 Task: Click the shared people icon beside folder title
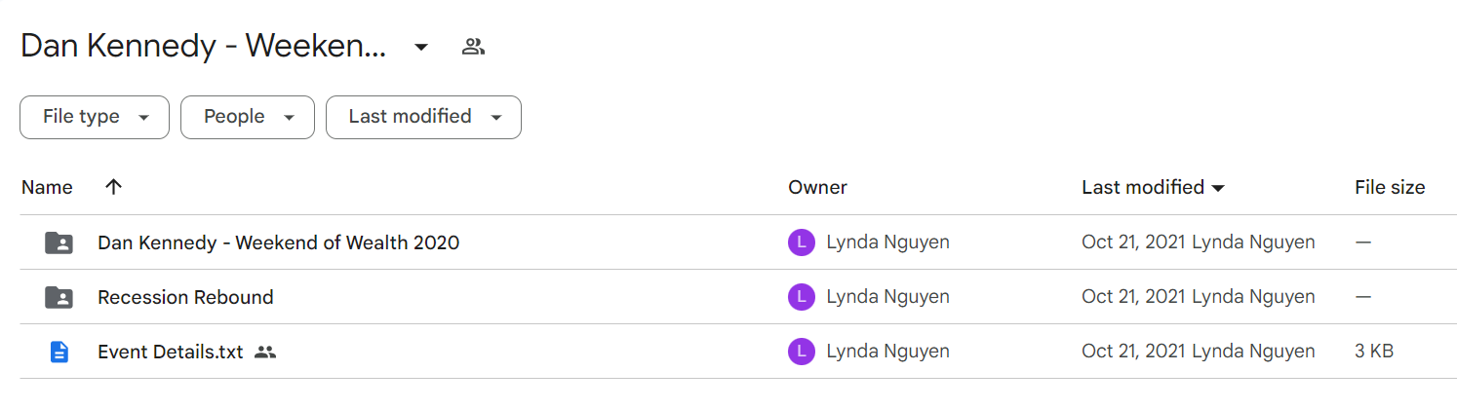click(473, 46)
